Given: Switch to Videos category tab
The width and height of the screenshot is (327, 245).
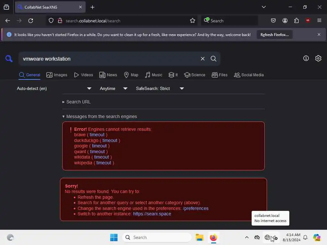Looking at the screenshot, I should pos(83,75).
